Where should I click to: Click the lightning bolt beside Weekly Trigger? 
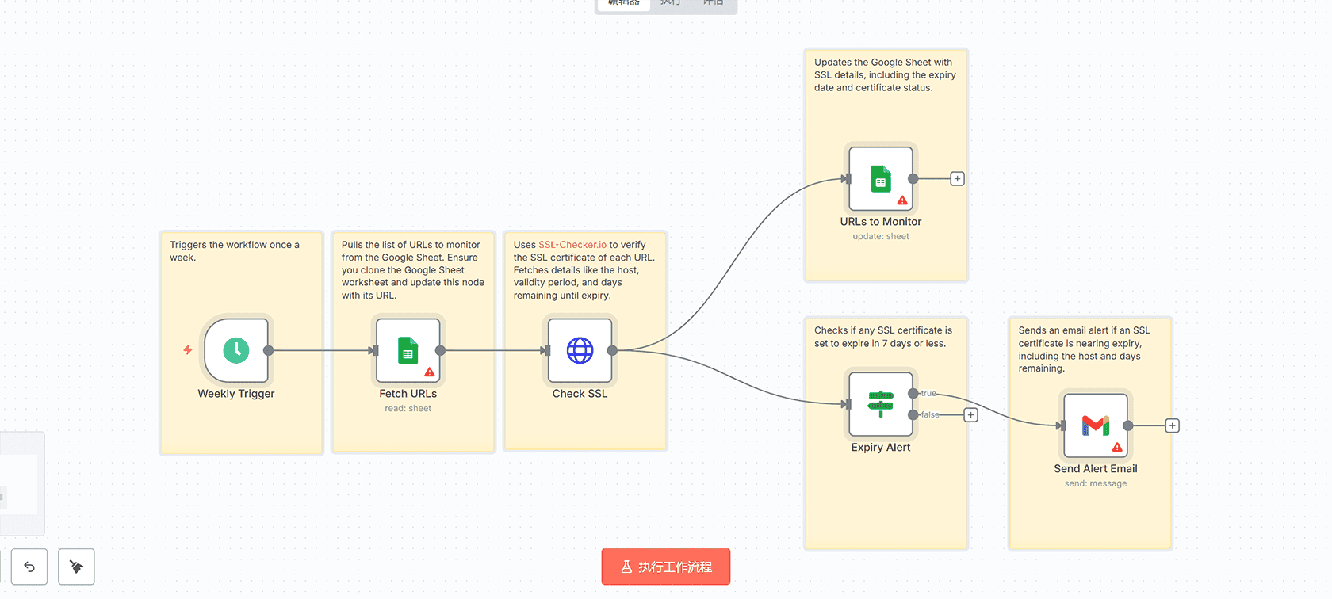tap(188, 349)
